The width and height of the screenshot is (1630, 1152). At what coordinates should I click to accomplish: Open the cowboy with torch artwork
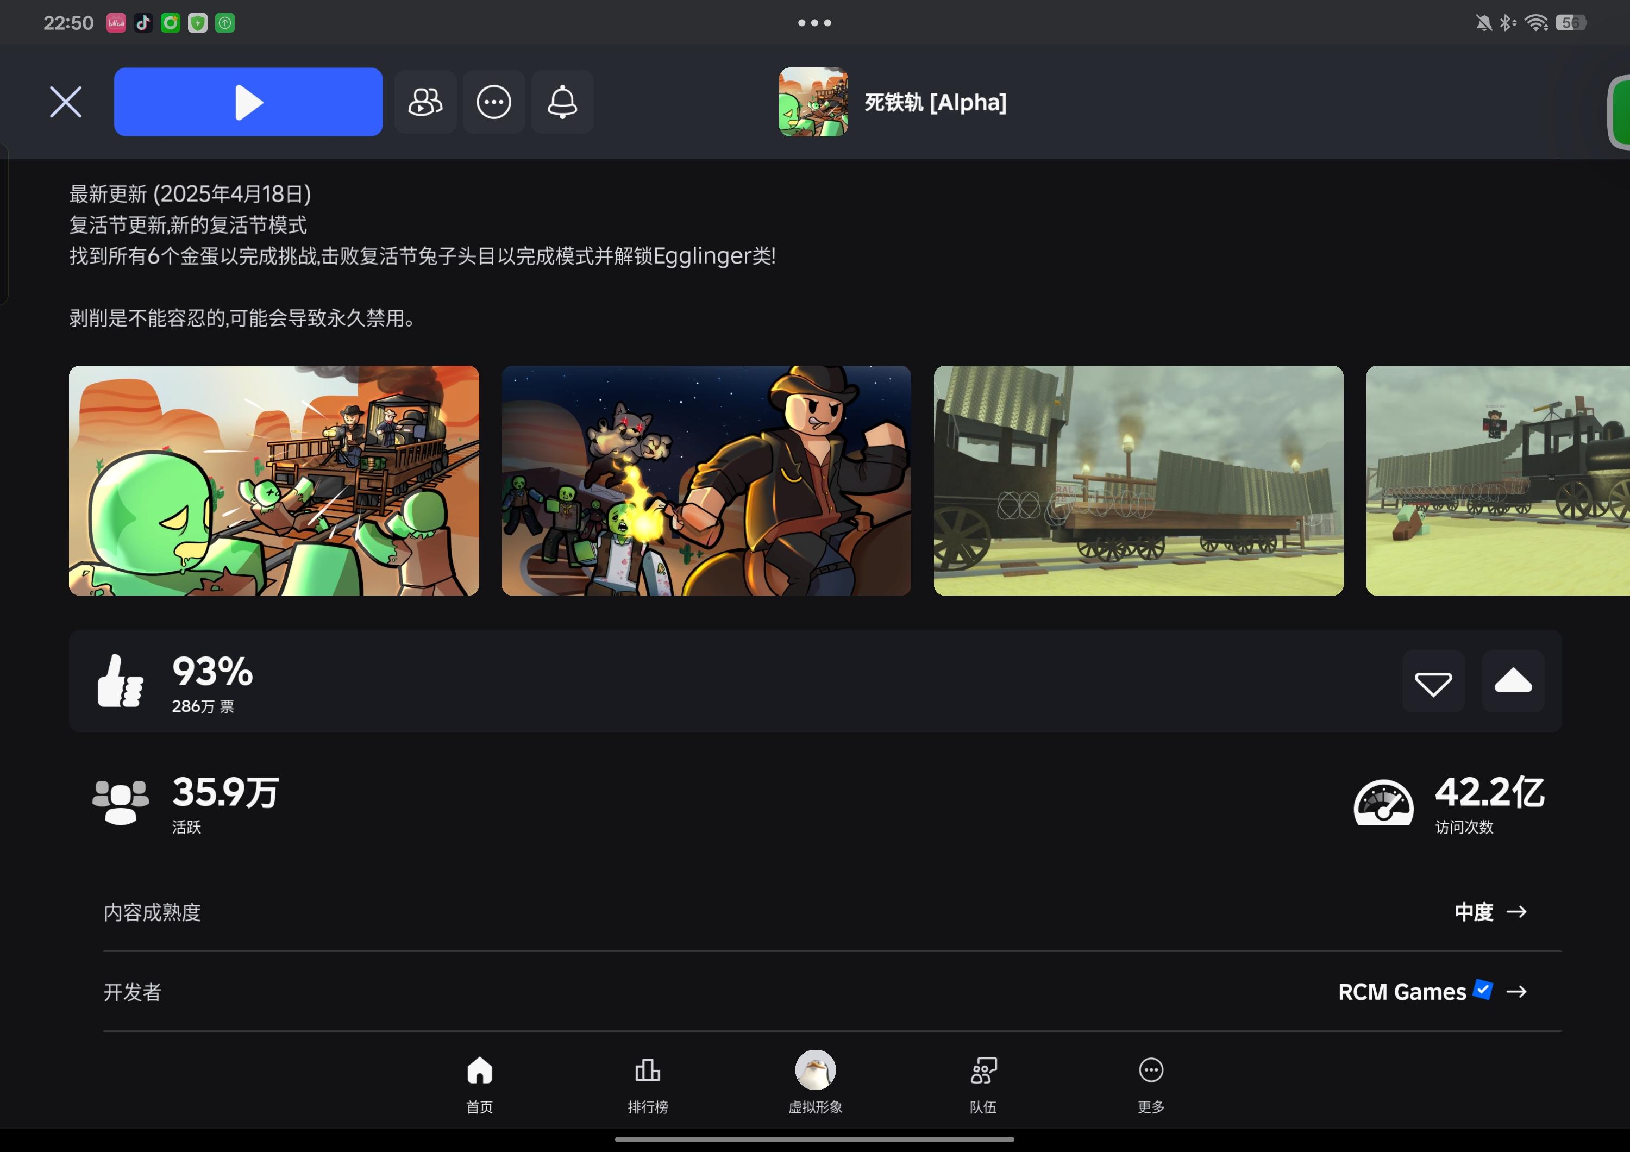point(706,480)
